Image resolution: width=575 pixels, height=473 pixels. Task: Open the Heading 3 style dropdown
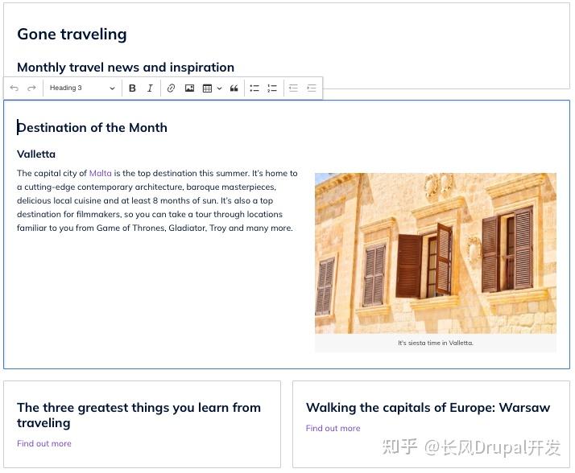[82, 88]
